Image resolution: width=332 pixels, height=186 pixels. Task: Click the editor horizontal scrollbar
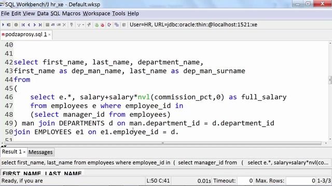coord(162,143)
